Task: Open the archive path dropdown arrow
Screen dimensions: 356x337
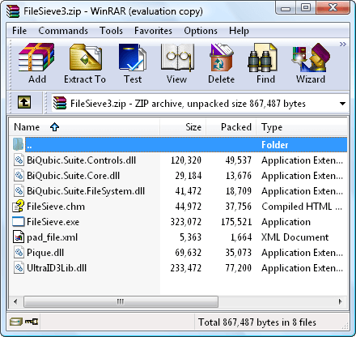Action: tap(342, 104)
